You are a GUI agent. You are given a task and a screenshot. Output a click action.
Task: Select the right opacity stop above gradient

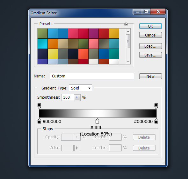tap(156, 106)
